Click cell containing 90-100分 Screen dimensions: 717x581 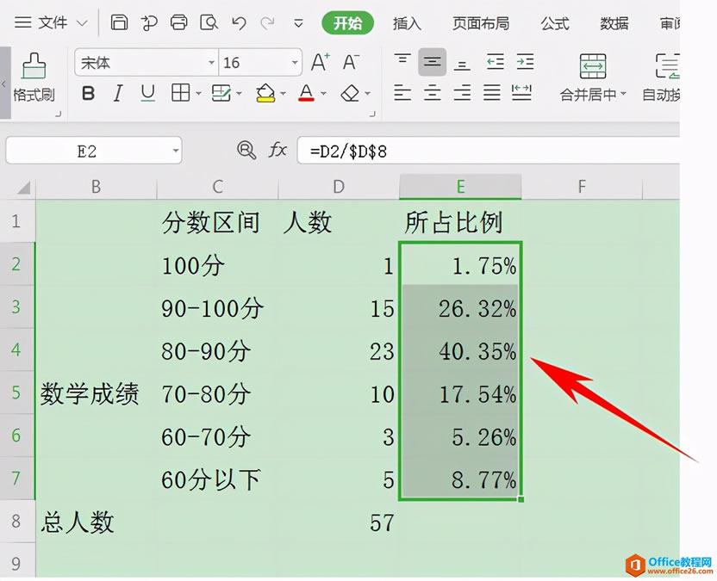point(218,308)
